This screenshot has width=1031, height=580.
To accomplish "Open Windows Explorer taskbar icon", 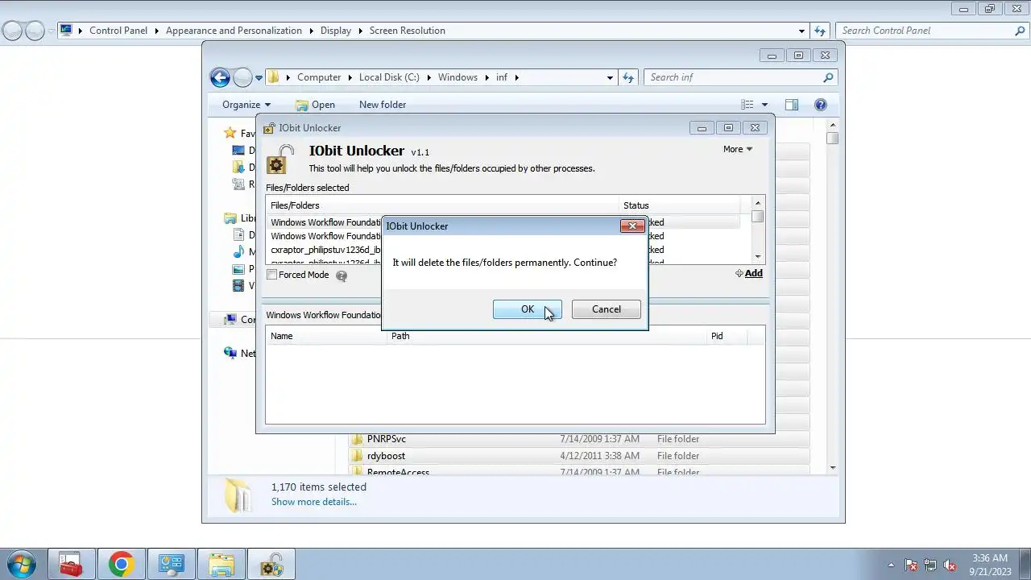I will pos(221,565).
